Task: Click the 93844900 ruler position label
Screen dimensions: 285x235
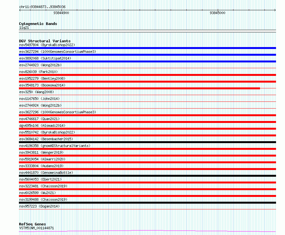Action: [61, 13]
